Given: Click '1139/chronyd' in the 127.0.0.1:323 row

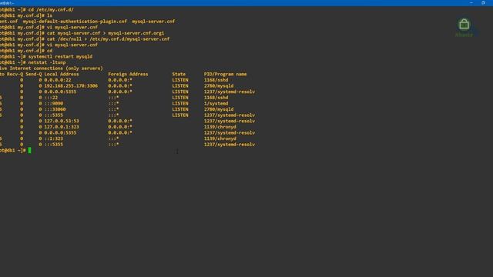Looking at the screenshot, I should (220, 127).
